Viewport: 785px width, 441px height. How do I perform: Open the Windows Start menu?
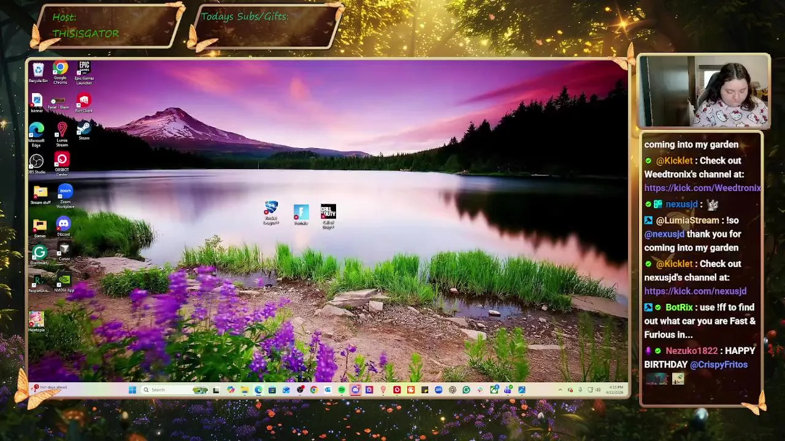[132, 390]
